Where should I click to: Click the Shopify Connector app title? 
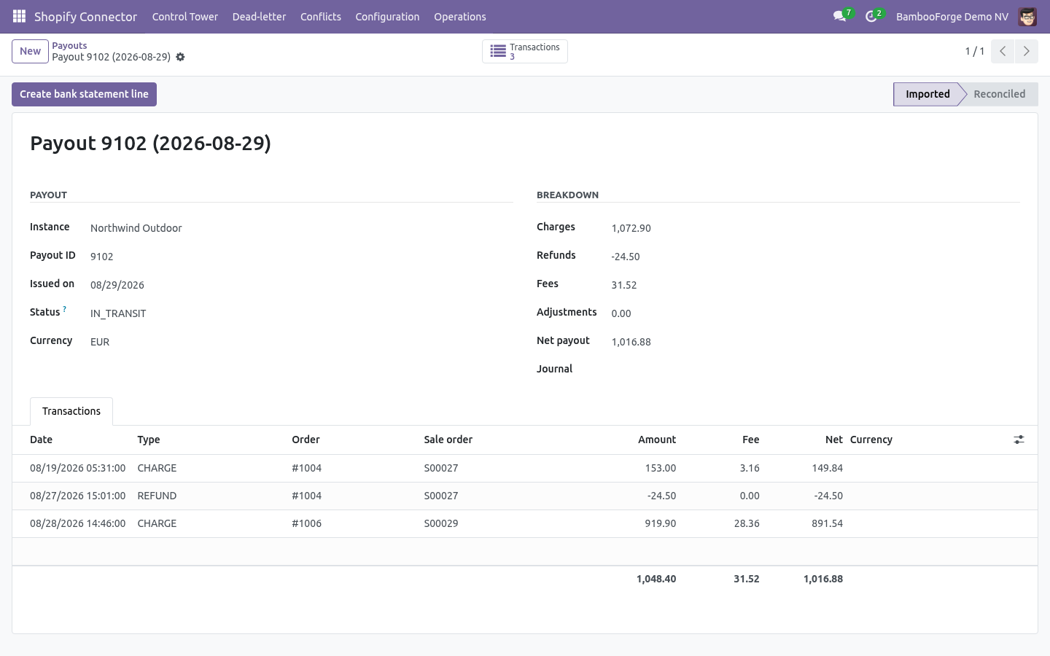[x=85, y=17]
